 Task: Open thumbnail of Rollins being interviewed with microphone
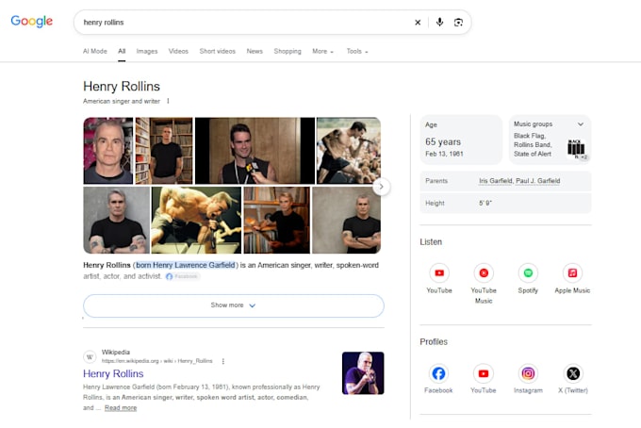coord(255,151)
